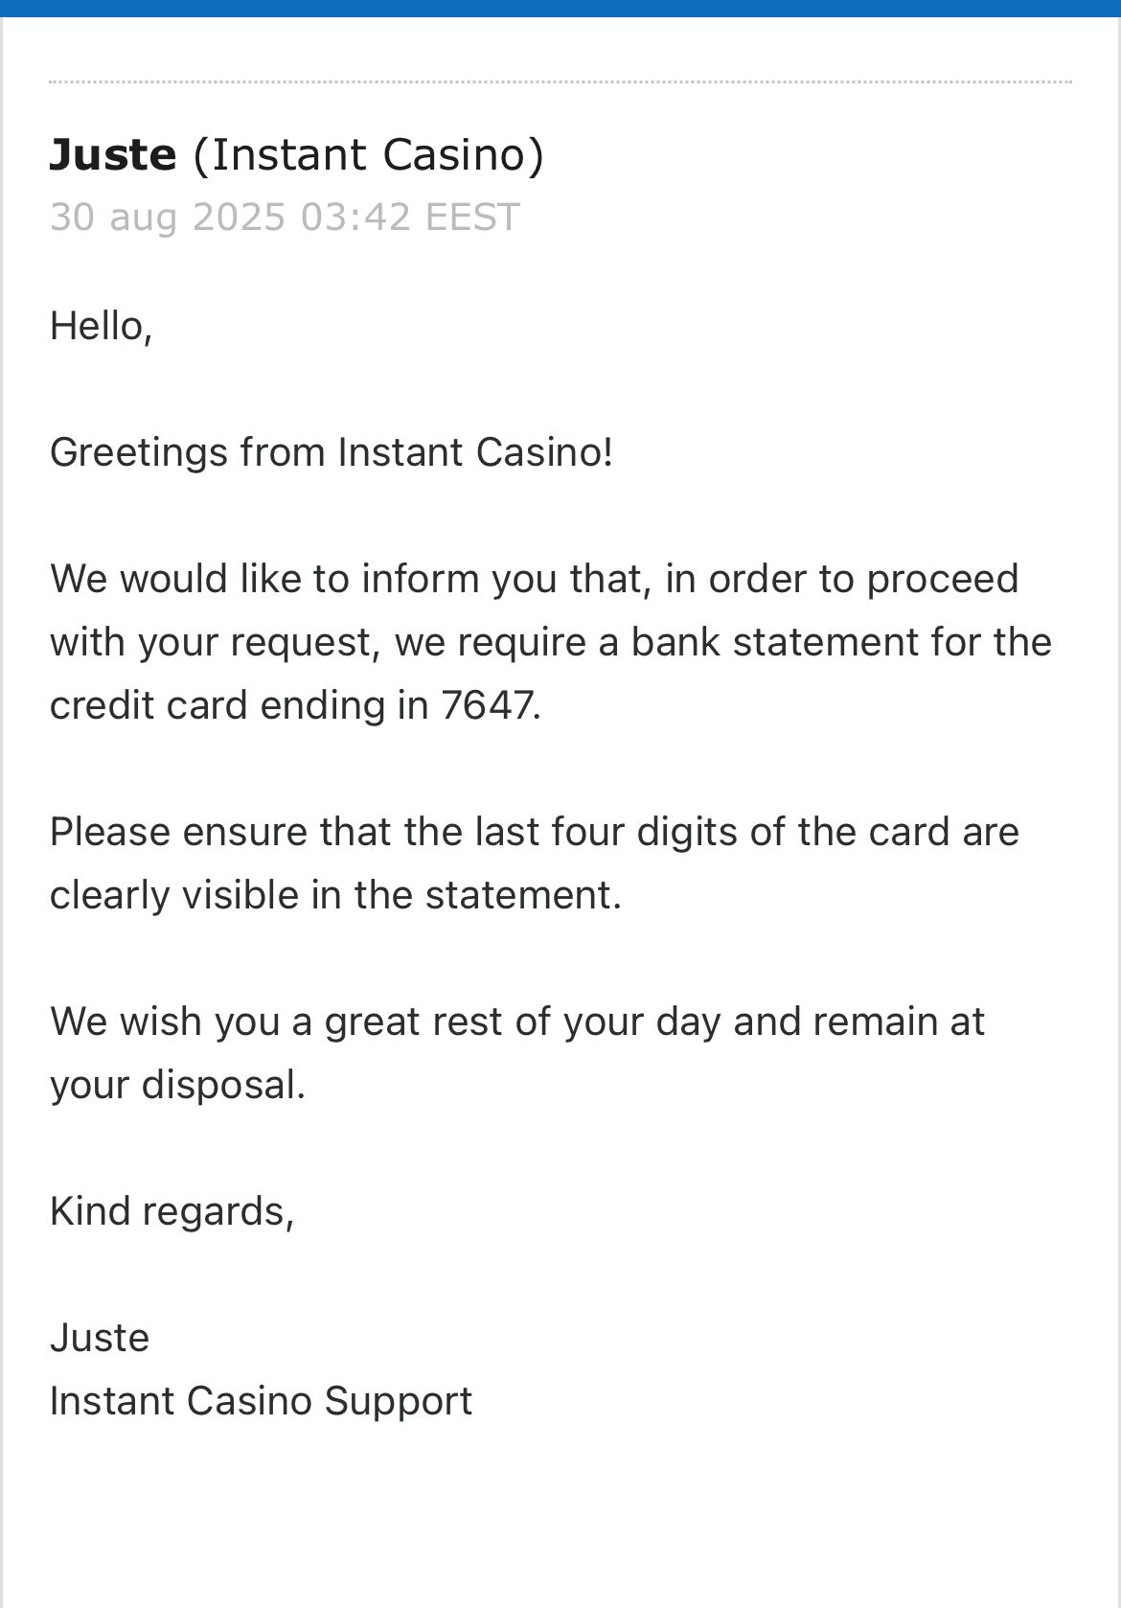
Task: Click the "your disposal." line
Action: (x=177, y=1085)
